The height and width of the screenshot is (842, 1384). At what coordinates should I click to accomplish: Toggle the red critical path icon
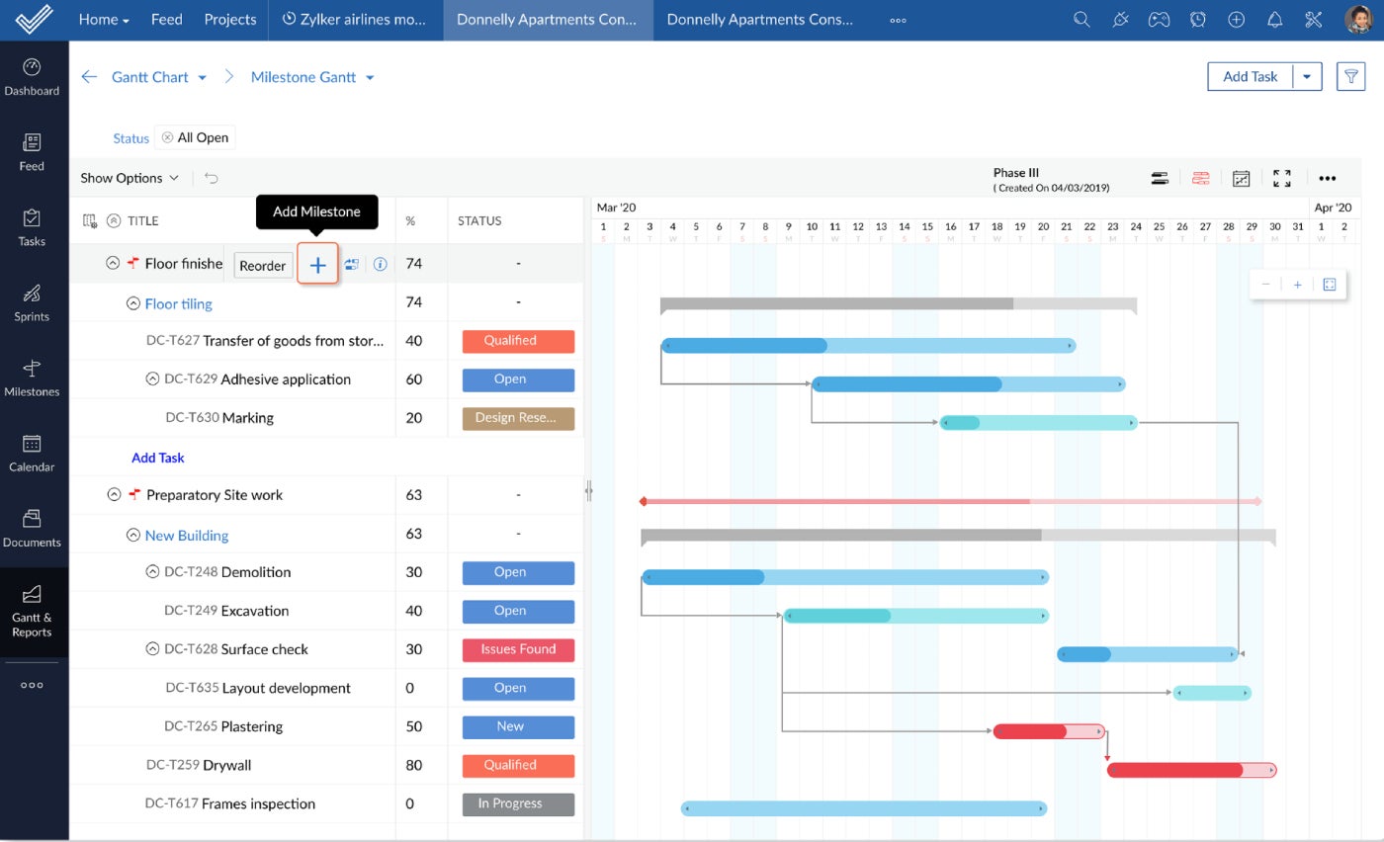(x=1200, y=179)
